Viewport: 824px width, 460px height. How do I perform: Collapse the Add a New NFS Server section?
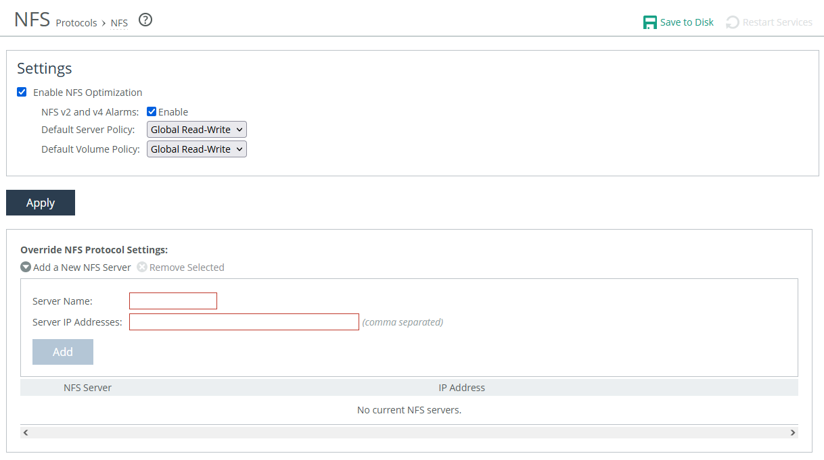(x=82, y=267)
